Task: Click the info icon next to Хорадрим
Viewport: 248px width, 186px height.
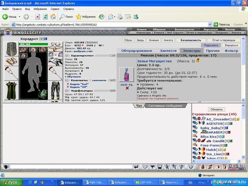Action: [x=46, y=38]
